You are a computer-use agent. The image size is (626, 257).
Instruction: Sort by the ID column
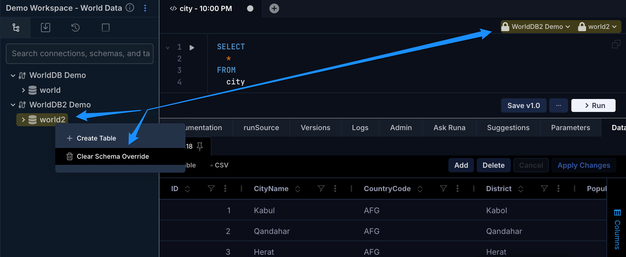[187, 189]
